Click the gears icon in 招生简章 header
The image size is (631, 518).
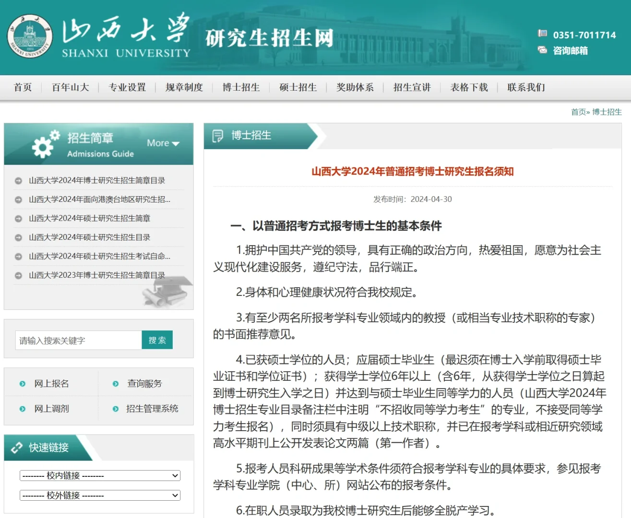click(46, 144)
